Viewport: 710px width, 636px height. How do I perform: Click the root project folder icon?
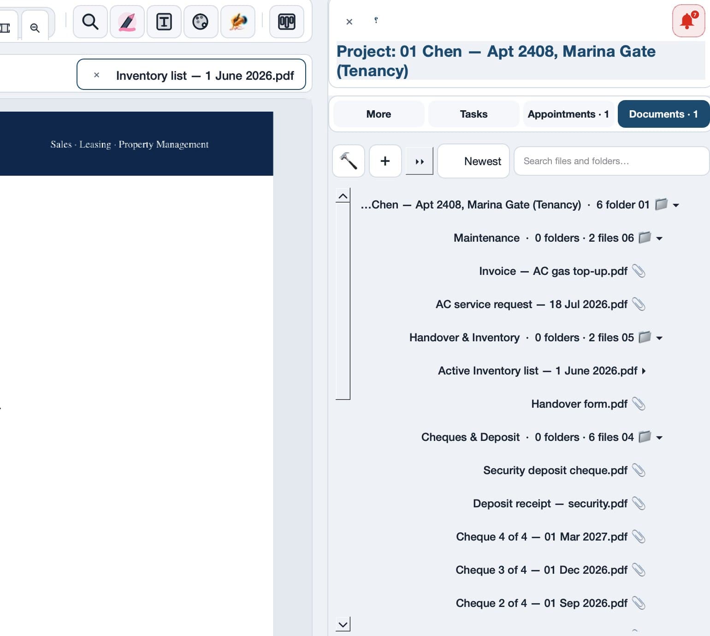point(661,204)
